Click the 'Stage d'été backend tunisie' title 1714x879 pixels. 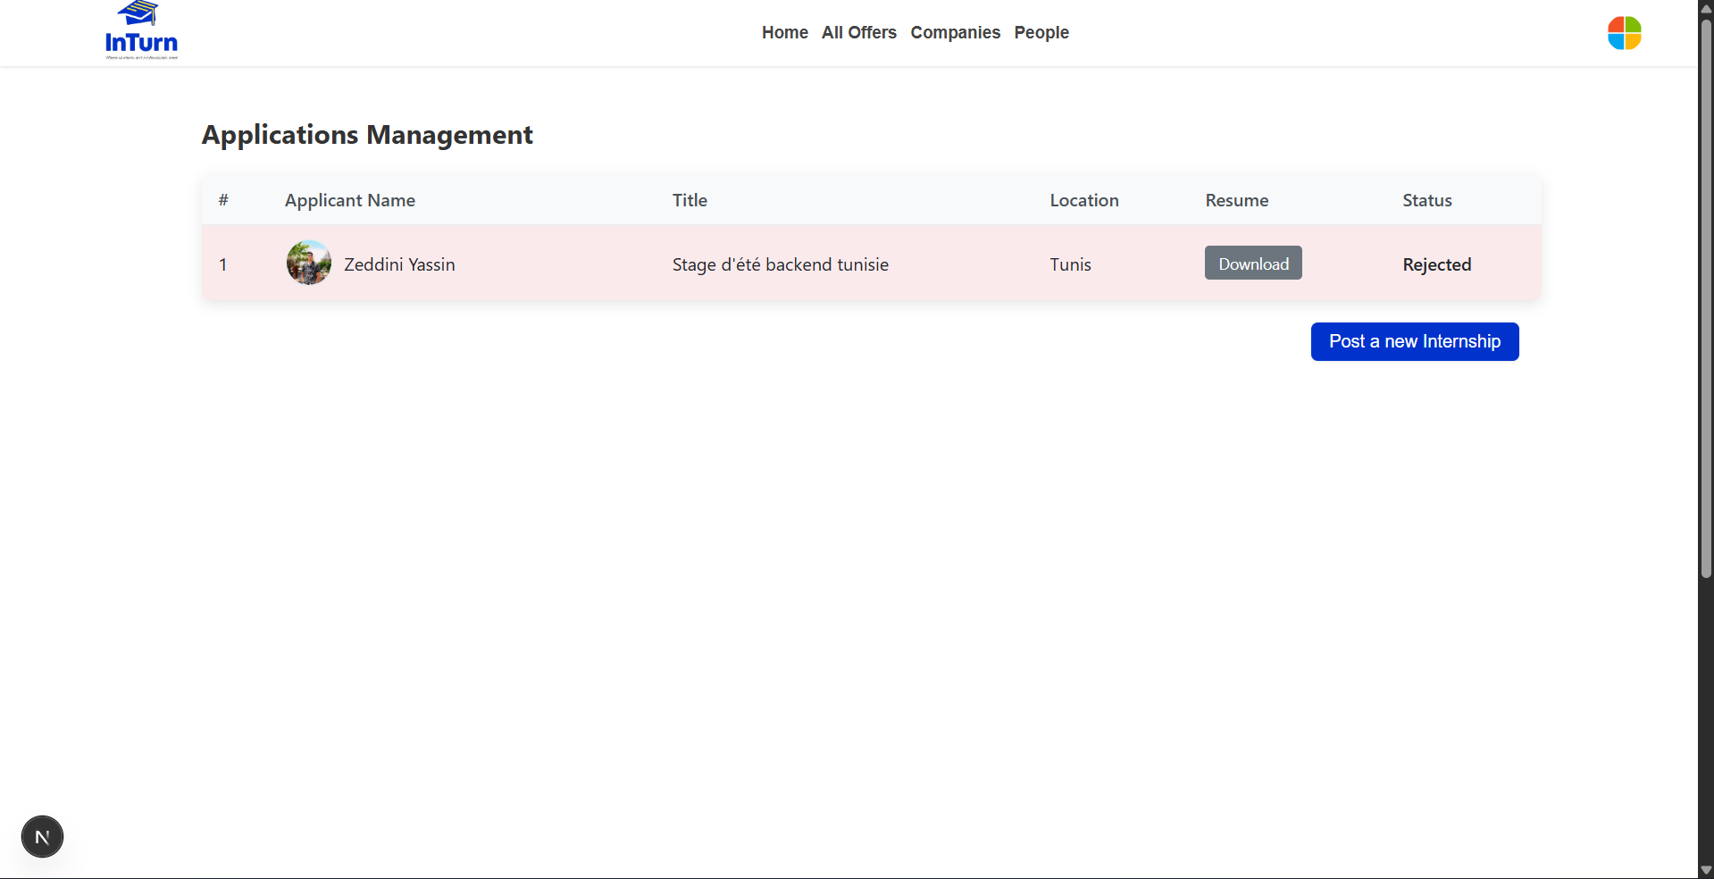point(780,265)
